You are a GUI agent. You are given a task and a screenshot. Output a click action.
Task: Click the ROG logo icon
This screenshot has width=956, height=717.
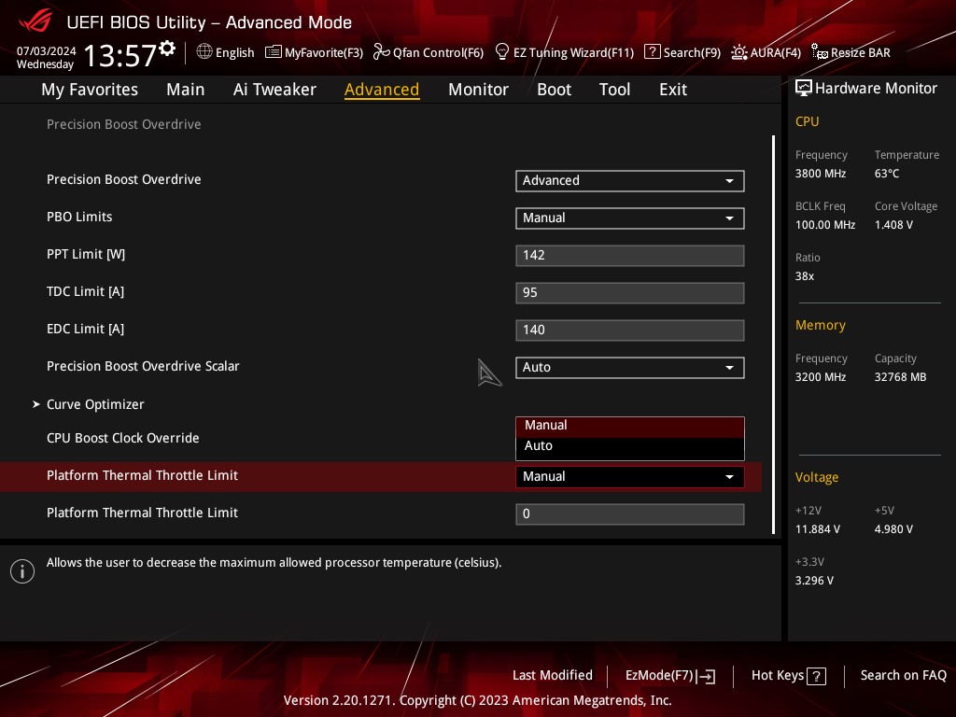35,21
